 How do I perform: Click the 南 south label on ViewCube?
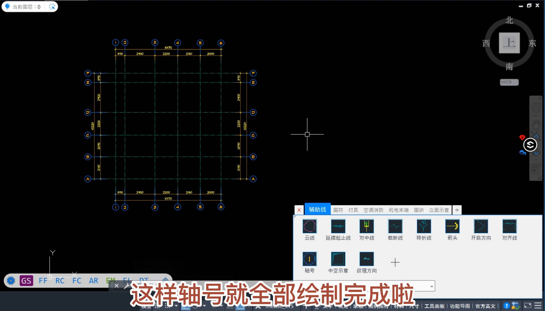click(509, 67)
